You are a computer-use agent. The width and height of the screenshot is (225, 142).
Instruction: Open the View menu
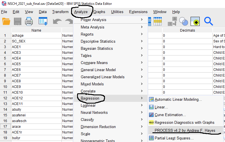pyautogui.click(x=29, y=12)
